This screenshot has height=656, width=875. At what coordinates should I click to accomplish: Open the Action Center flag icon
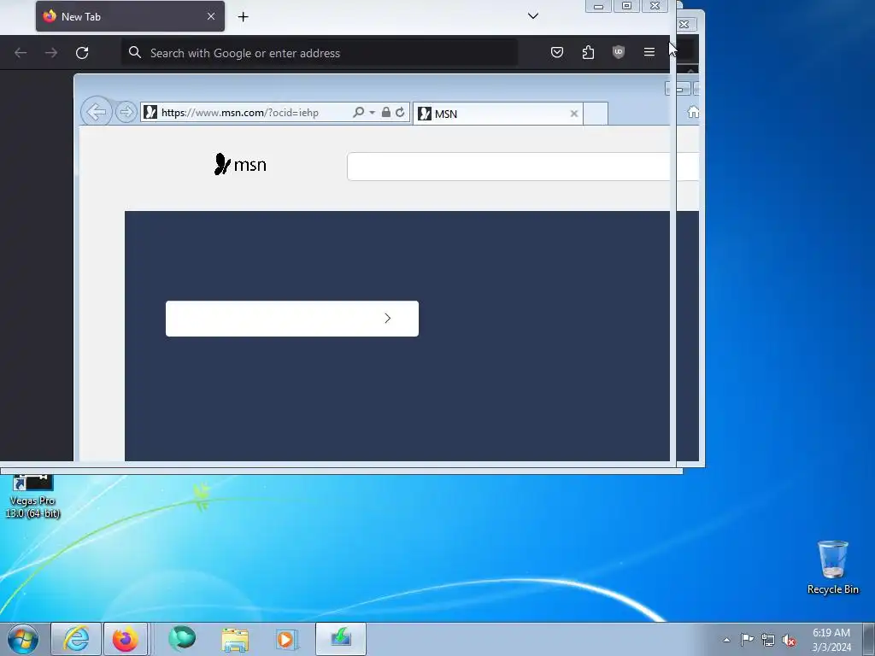pyautogui.click(x=747, y=639)
